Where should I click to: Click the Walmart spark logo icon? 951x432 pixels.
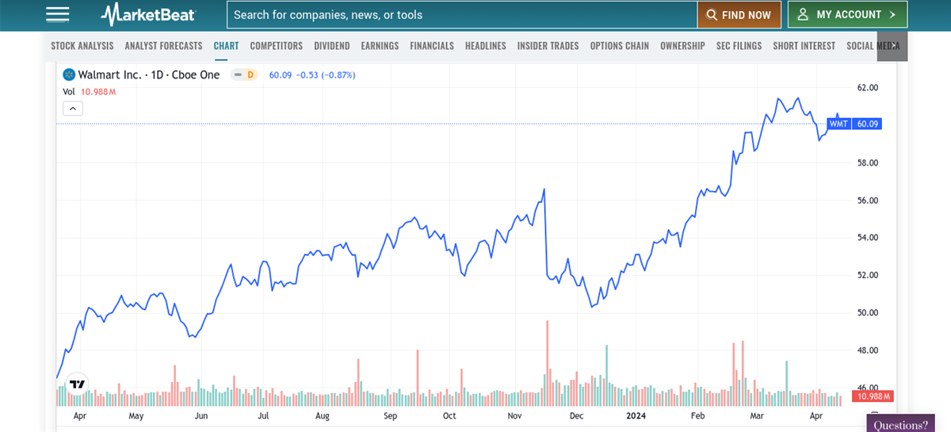click(68, 75)
